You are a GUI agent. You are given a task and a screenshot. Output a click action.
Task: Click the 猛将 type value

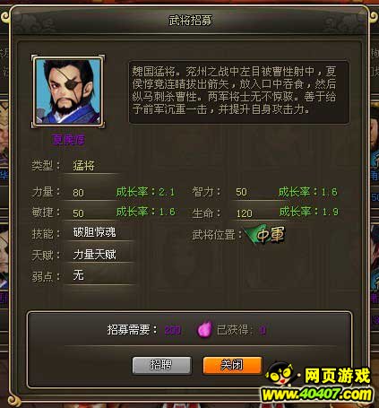(x=84, y=166)
